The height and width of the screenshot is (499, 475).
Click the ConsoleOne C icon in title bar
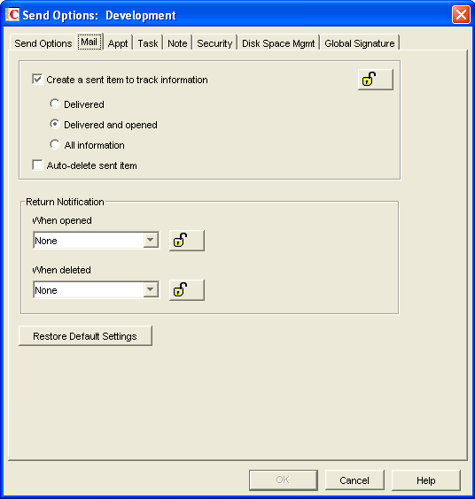pyautogui.click(x=12, y=15)
